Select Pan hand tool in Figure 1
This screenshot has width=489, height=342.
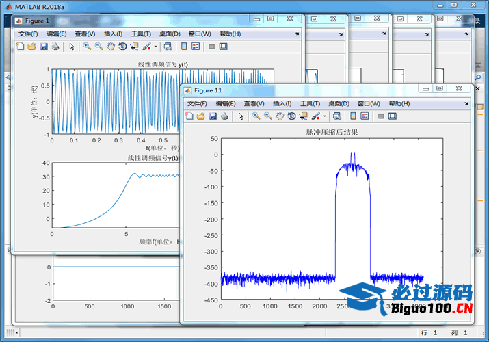tap(111, 47)
